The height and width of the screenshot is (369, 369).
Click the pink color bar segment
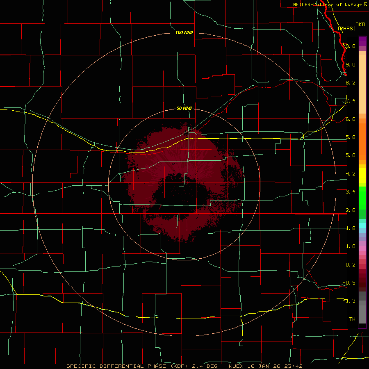tap(362, 248)
